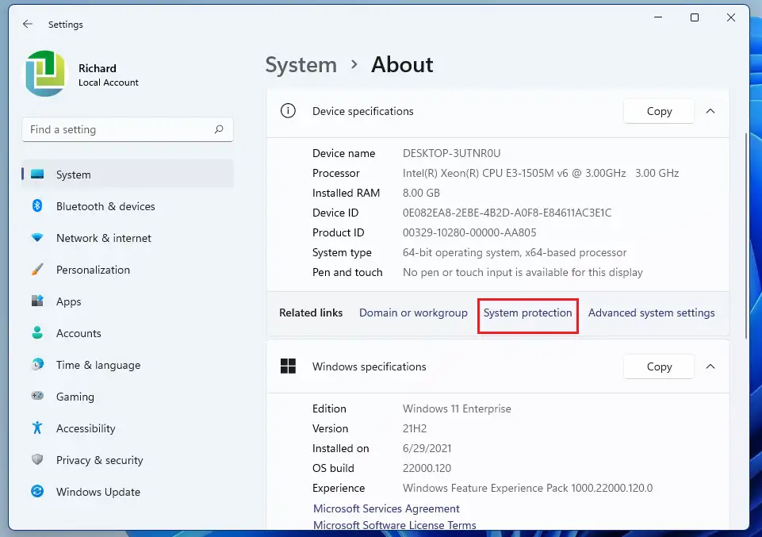
Task: Click the Accounts person icon
Action: coord(37,332)
